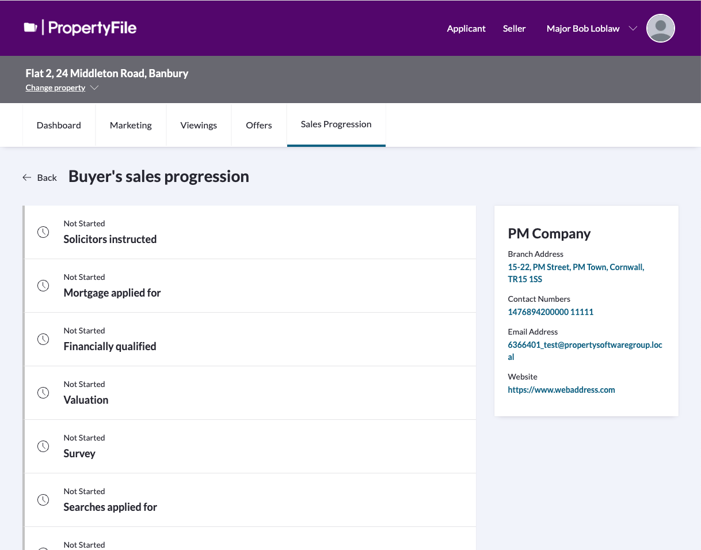Click the Contact Numbers label
701x550 pixels.
539,299
